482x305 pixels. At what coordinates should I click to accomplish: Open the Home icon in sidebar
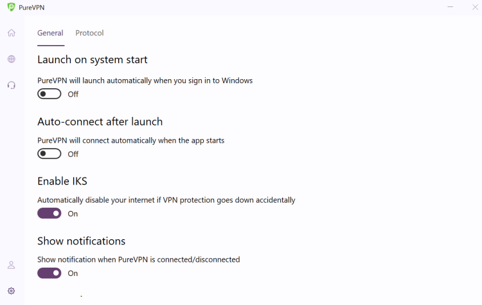point(12,33)
